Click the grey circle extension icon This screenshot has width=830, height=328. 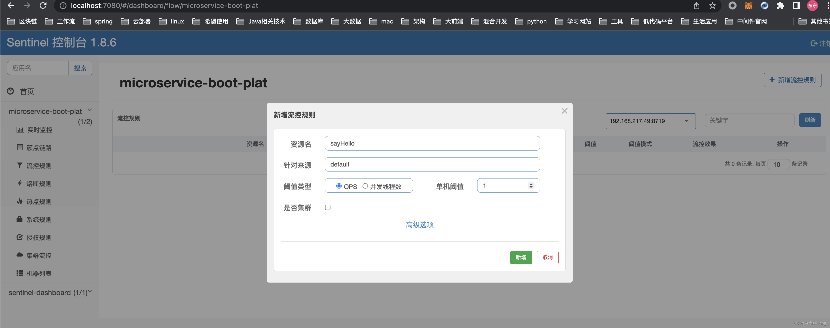pos(732,5)
